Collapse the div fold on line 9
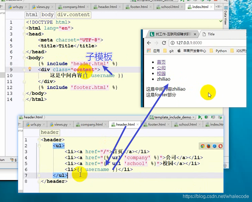 click(24, 70)
